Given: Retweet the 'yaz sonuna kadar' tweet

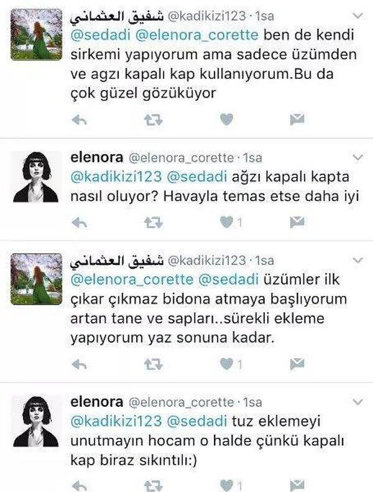Looking at the screenshot, I should point(154,364).
